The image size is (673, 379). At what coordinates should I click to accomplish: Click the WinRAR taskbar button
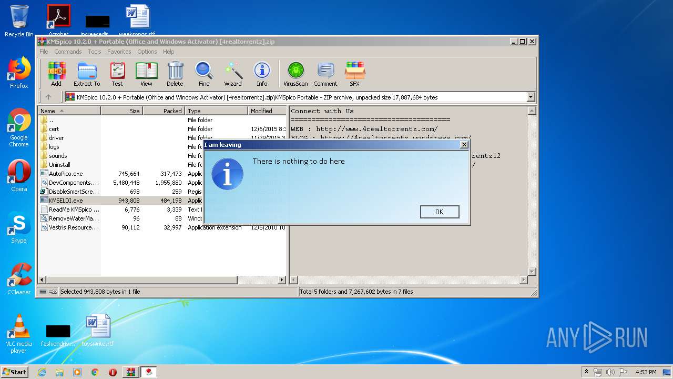point(130,372)
